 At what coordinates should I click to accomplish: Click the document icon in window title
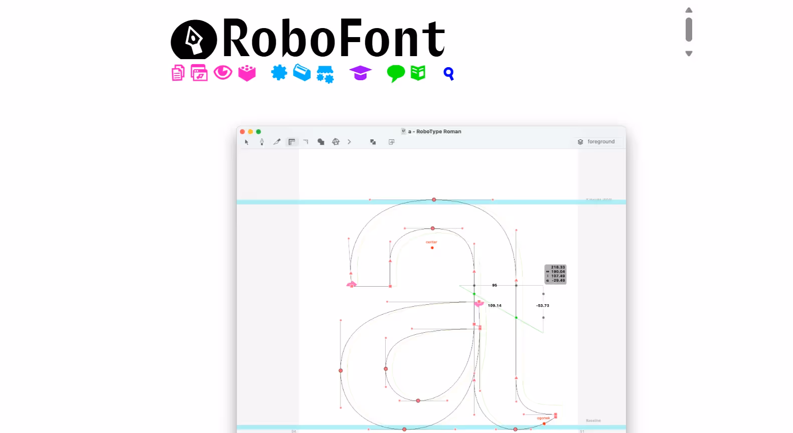[x=403, y=131]
